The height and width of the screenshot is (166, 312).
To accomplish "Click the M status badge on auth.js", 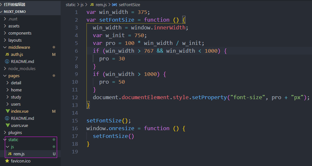I will click(54, 54).
